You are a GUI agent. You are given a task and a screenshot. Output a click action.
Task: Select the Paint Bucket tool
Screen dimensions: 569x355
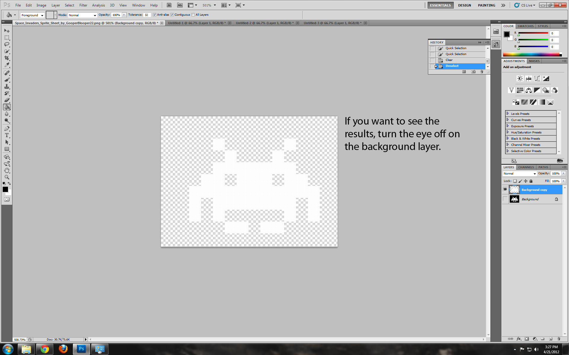(7, 107)
